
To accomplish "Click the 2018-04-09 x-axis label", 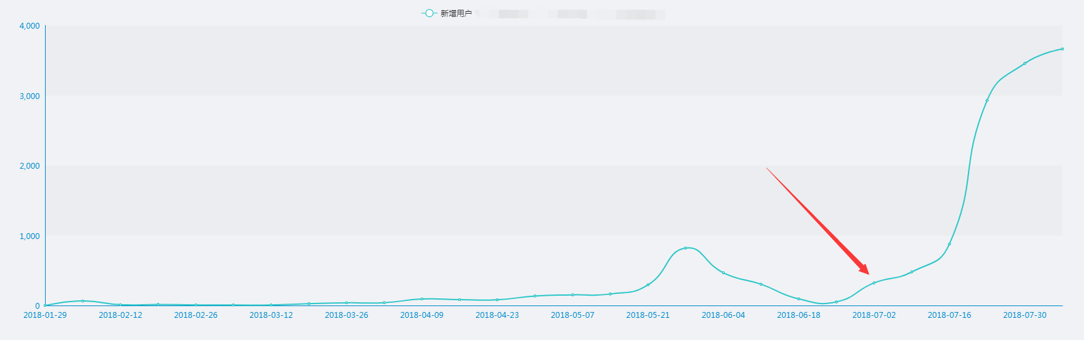I will tap(422, 315).
